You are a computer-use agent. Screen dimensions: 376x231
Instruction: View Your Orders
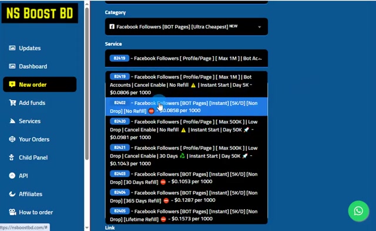click(34, 139)
